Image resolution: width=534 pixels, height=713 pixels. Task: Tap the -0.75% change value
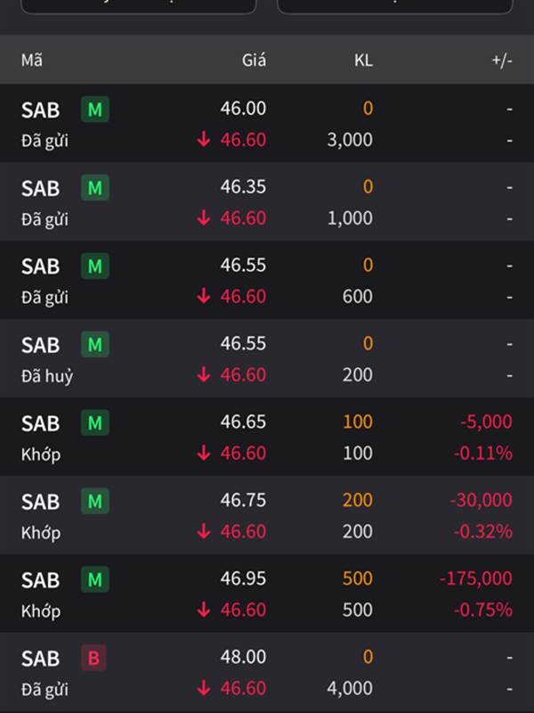483,610
